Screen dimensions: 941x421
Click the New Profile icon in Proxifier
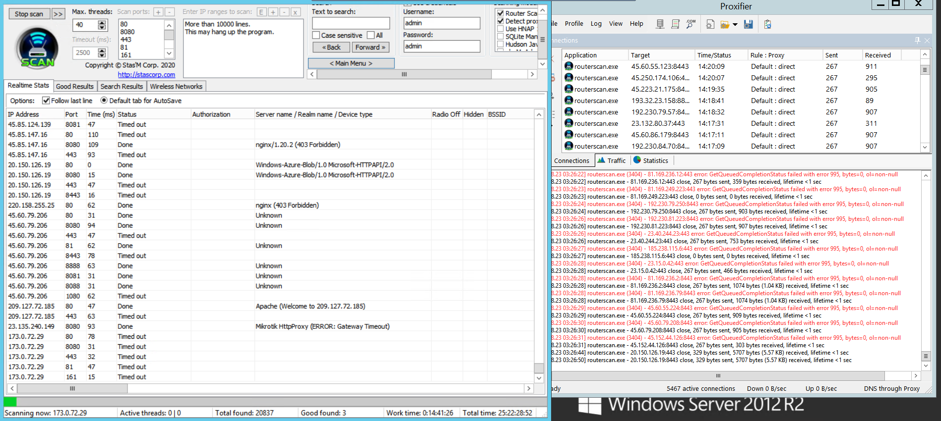[710, 24]
